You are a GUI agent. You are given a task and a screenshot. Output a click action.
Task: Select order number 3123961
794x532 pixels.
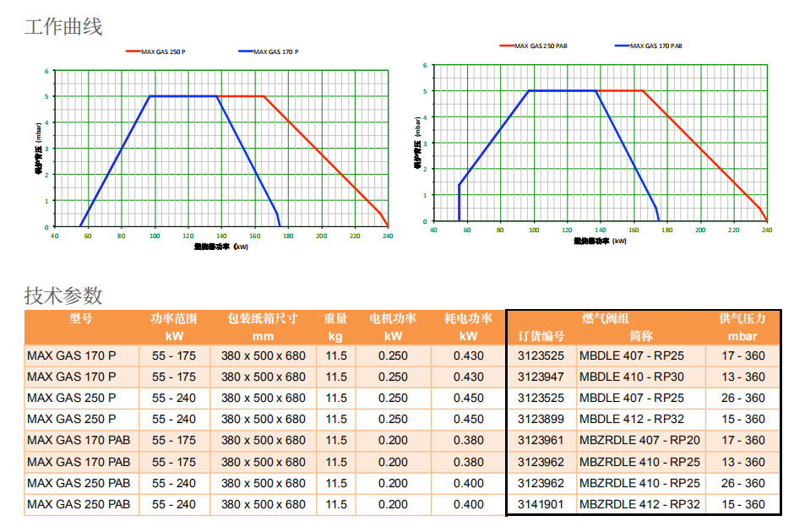click(x=541, y=441)
